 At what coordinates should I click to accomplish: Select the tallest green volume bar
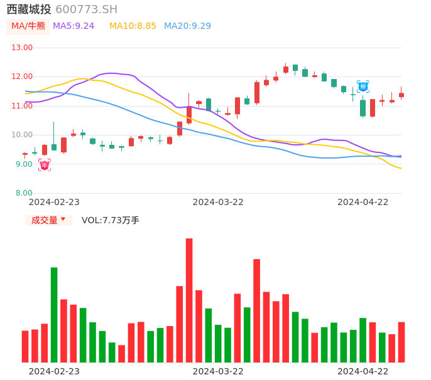click(54, 314)
